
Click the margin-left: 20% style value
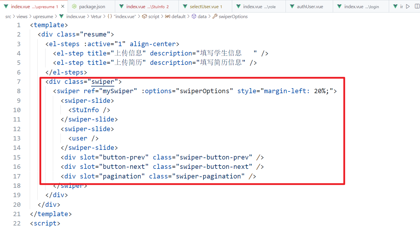[x=296, y=91]
